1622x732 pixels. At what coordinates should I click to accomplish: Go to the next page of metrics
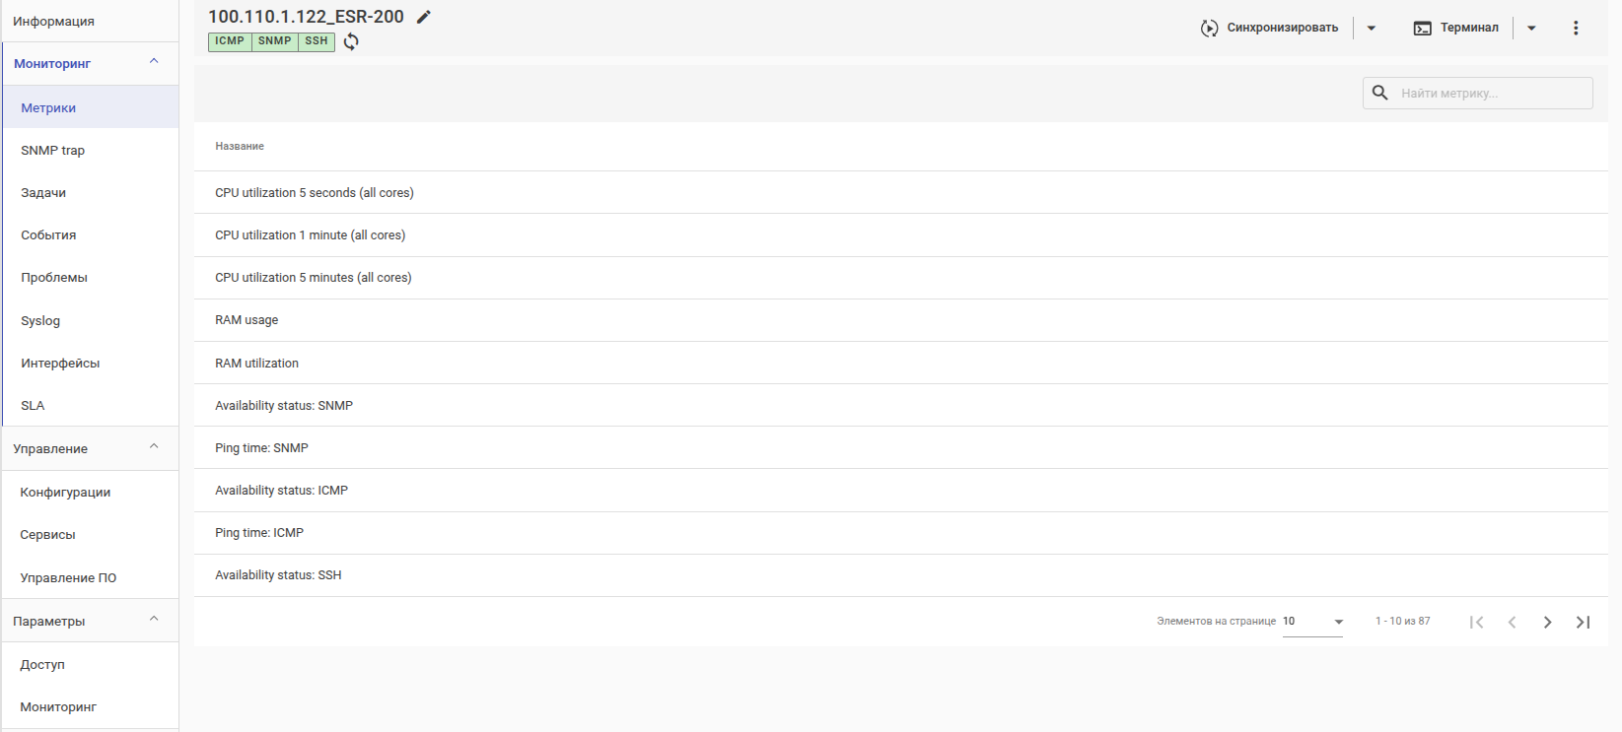coord(1547,622)
